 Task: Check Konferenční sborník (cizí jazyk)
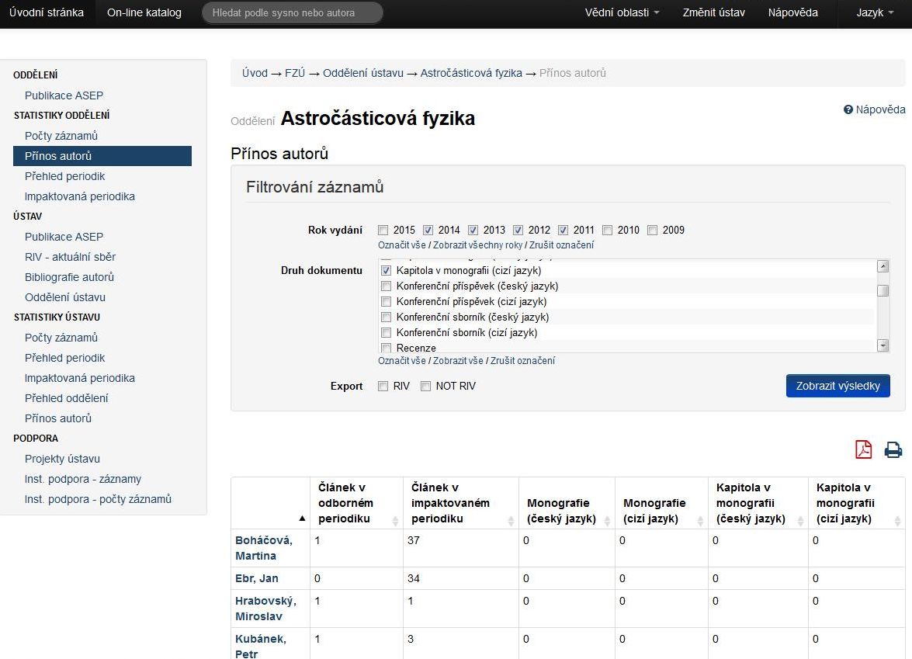point(386,333)
